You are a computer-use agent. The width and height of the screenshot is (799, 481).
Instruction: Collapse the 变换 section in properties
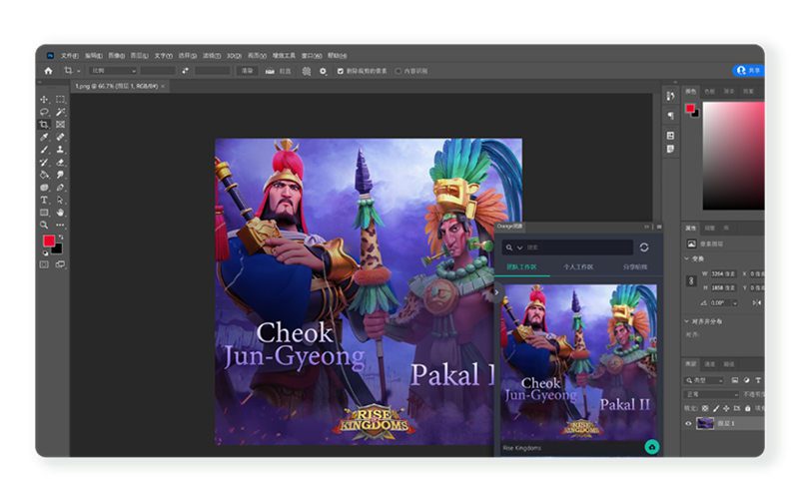[x=687, y=258]
